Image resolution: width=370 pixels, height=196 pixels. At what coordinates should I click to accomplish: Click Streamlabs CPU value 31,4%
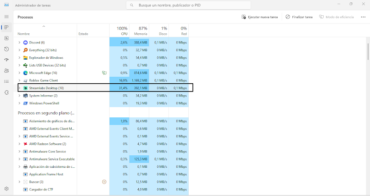pos(123,88)
